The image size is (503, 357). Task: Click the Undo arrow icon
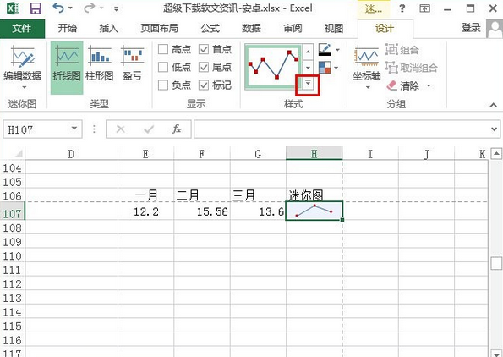pyautogui.click(x=58, y=8)
